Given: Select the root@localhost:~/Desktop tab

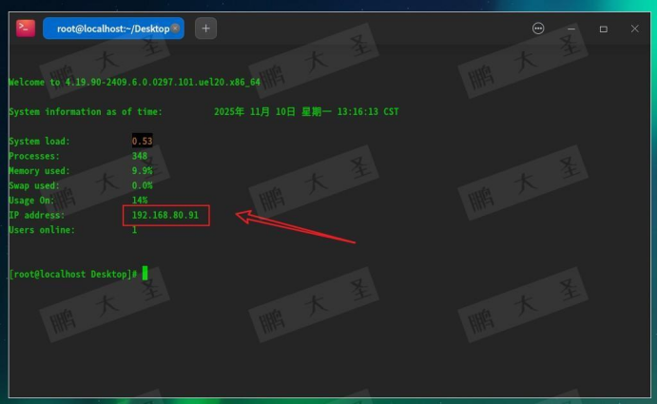Looking at the screenshot, I should tap(113, 29).
